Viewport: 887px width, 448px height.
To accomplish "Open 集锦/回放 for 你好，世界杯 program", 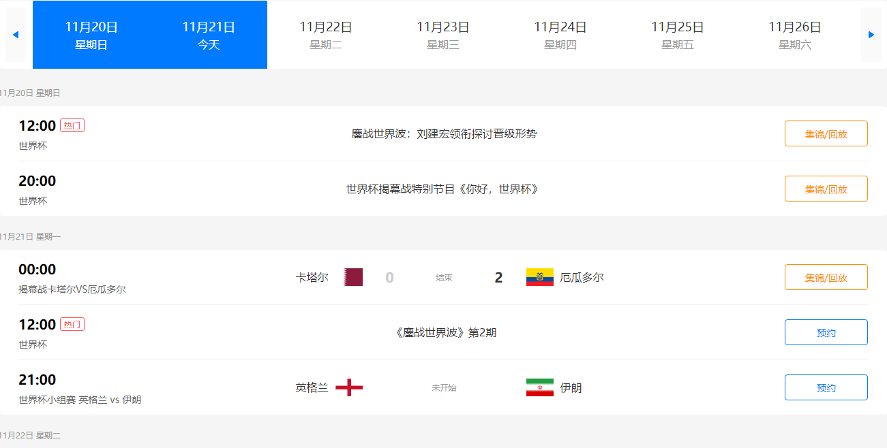I will click(826, 189).
